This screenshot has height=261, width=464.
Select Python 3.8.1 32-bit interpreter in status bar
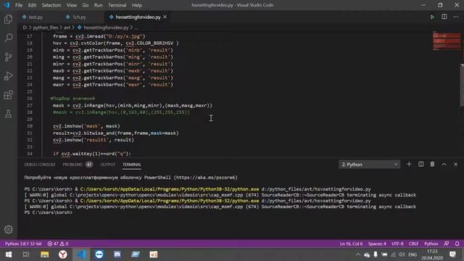(x=23, y=244)
